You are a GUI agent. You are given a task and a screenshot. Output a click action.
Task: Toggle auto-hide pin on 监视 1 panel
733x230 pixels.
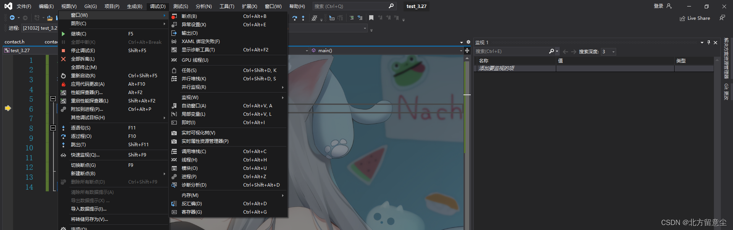coord(709,42)
